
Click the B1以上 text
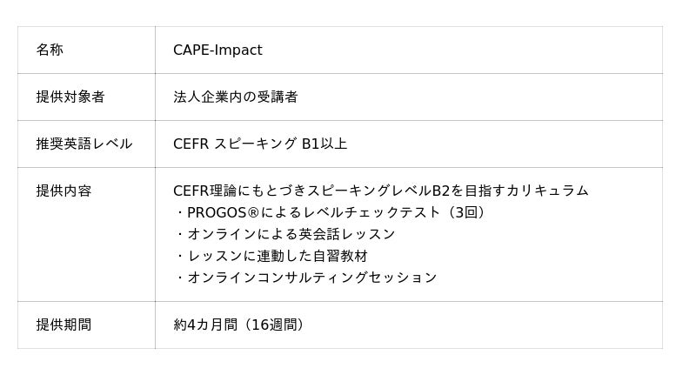coord(325,144)
